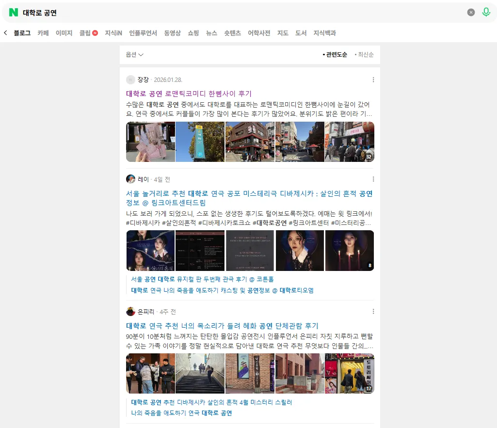Switch to the 이미지 tab

click(64, 33)
